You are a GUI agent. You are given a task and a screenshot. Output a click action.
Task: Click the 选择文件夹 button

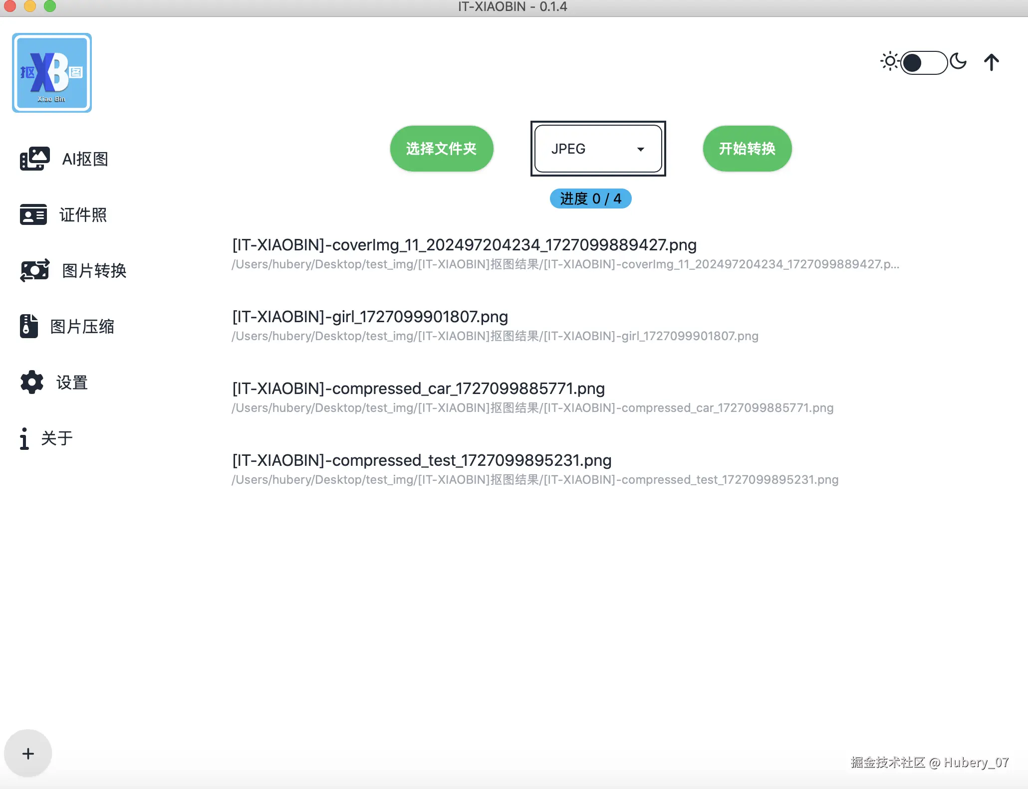(441, 149)
